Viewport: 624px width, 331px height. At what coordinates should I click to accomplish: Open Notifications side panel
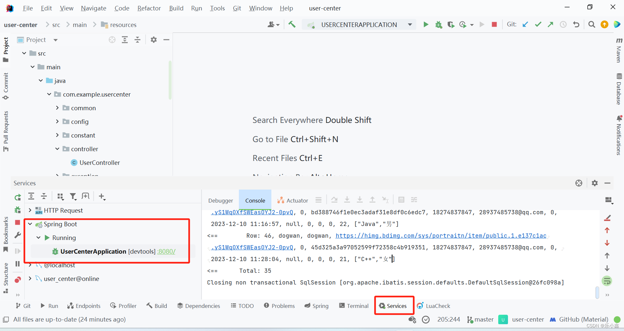[x=619, y=135]
